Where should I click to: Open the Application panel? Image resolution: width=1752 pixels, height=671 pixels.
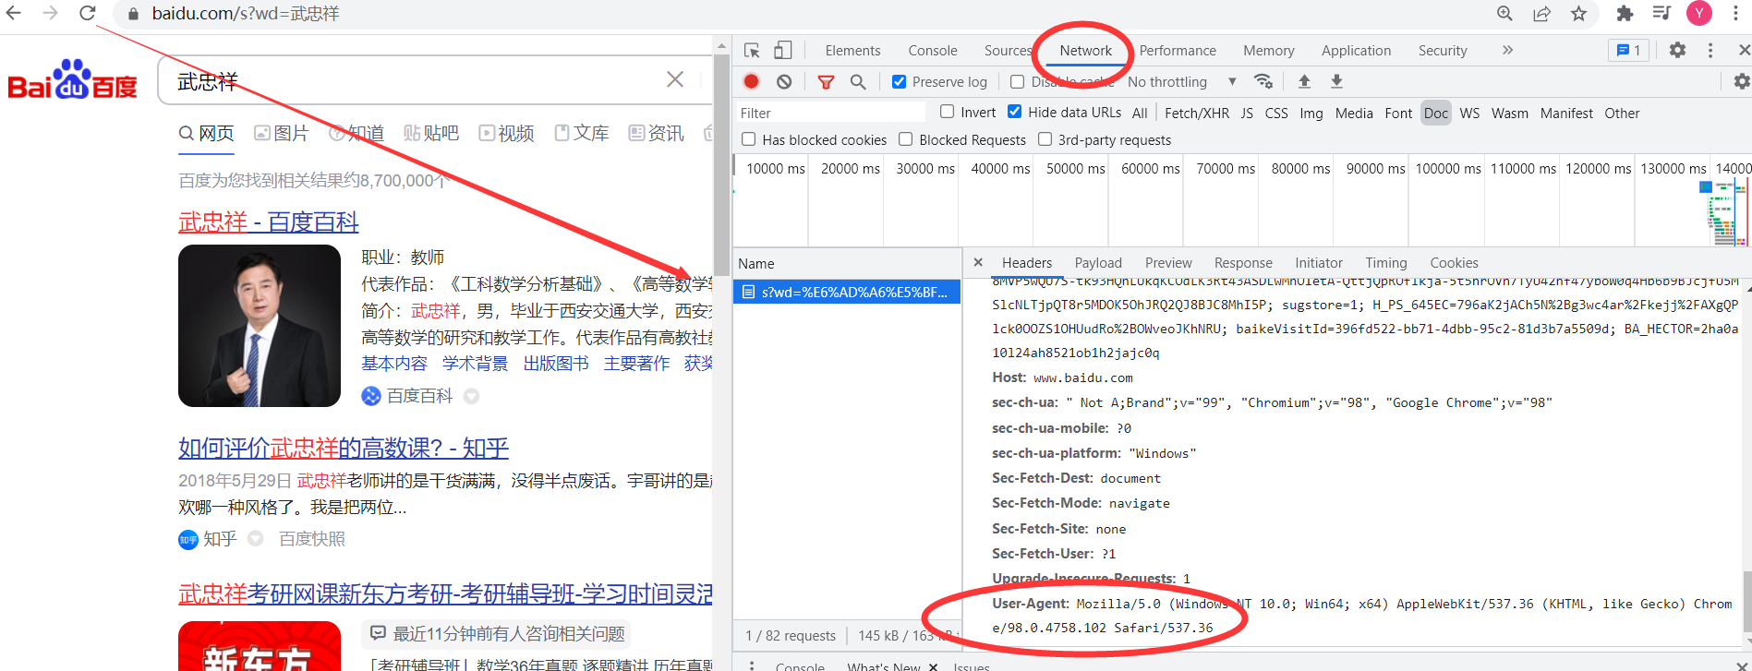click(x=1356, y=51)
